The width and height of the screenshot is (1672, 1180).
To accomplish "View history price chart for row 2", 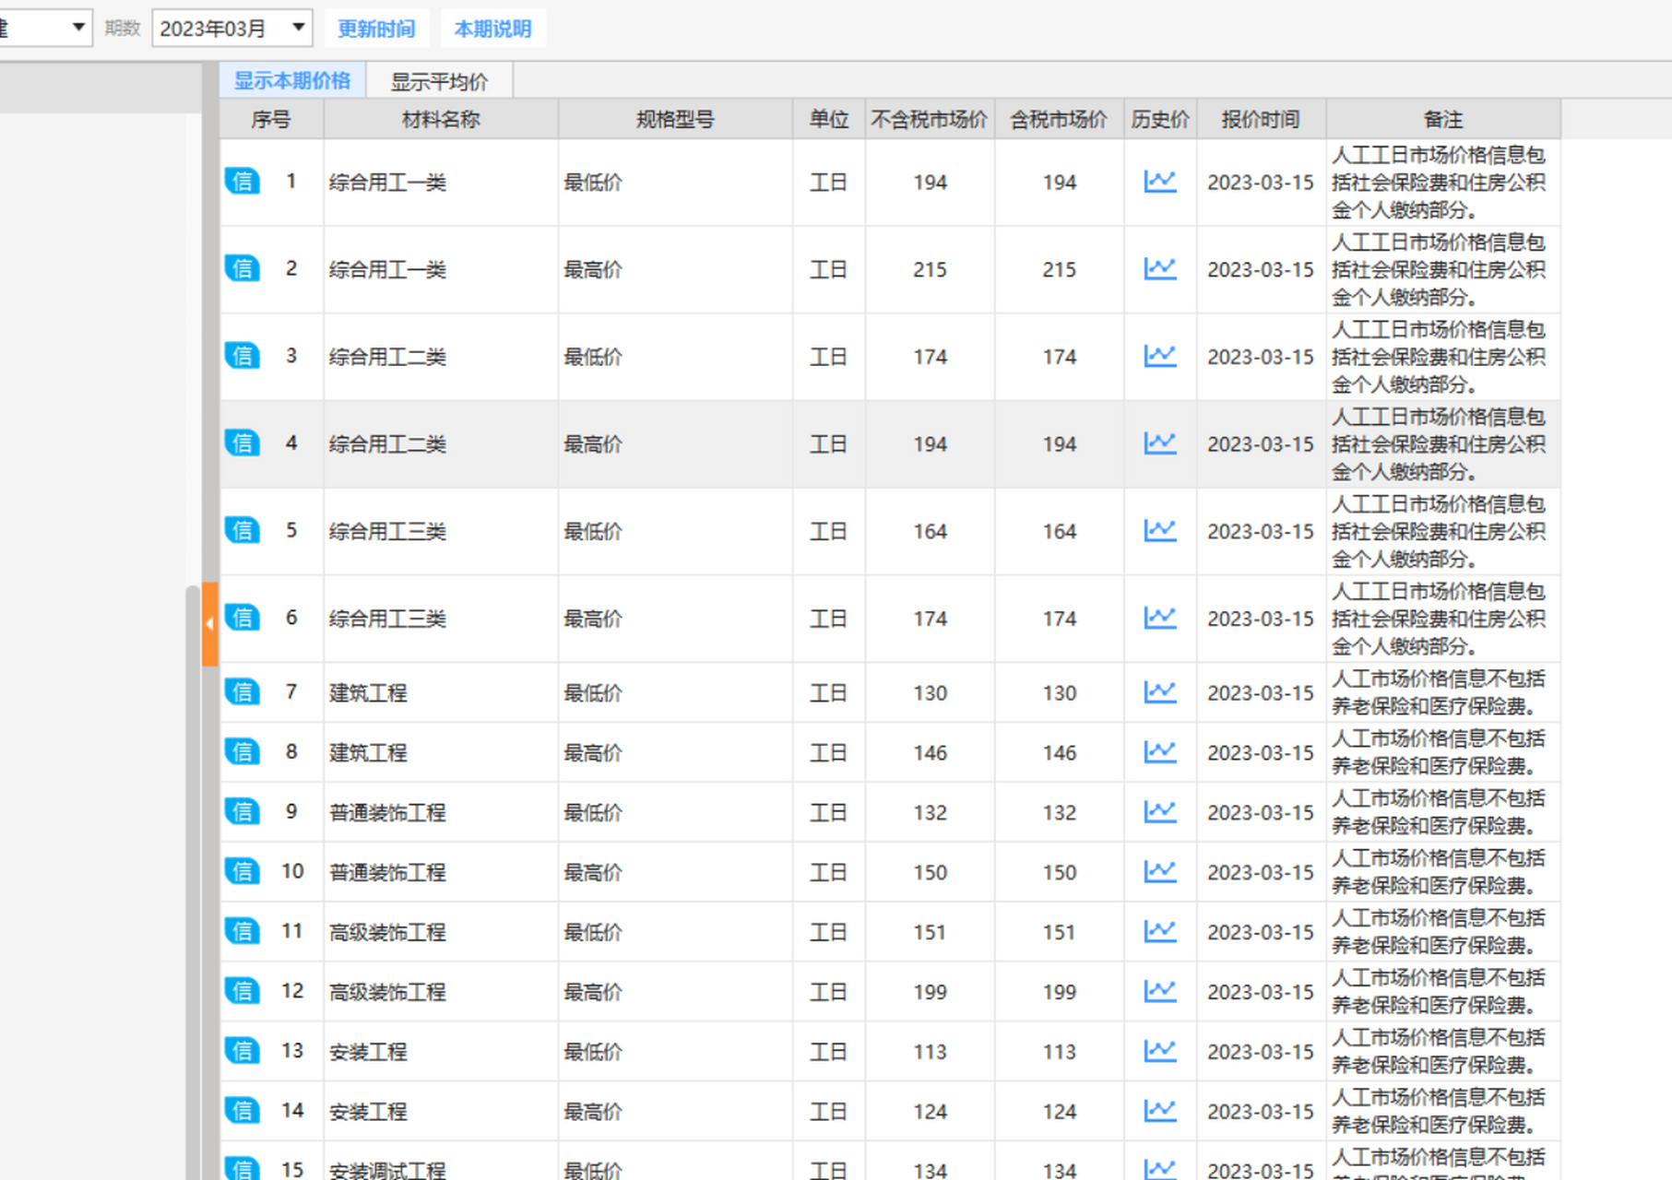I will pos(1160,268).
